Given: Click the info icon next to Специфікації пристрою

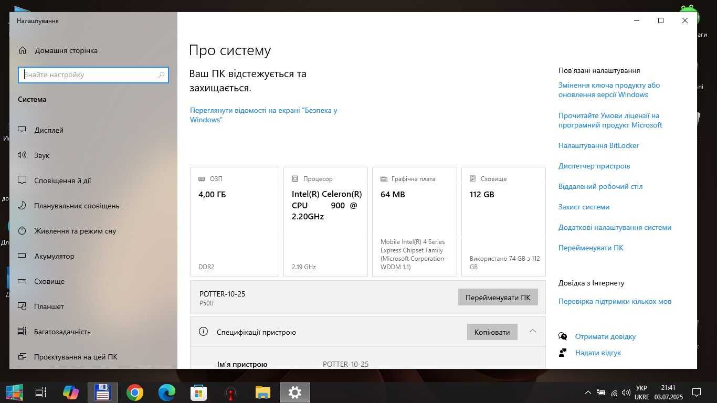Looking at the screenshot, I should (x=204, y=332).
